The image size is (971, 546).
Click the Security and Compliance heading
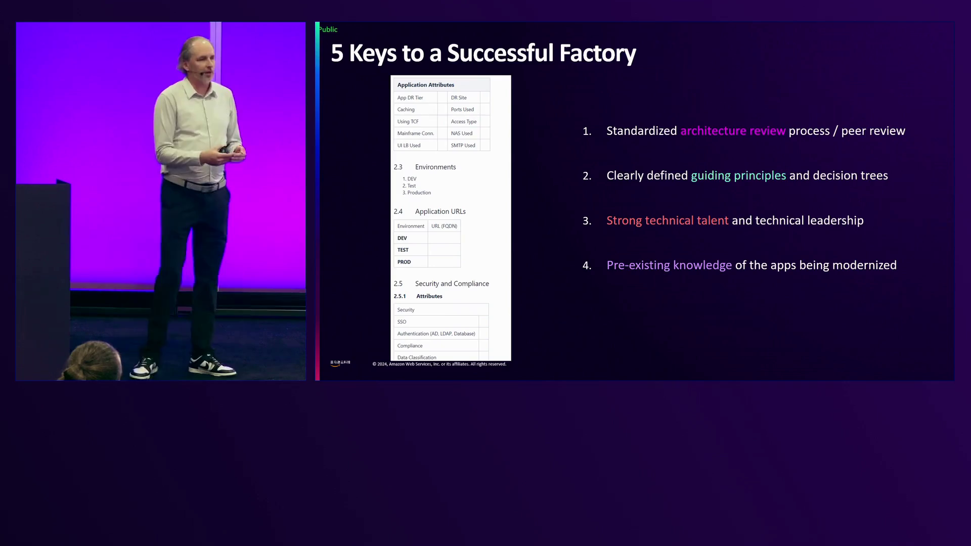coord(451,284)
